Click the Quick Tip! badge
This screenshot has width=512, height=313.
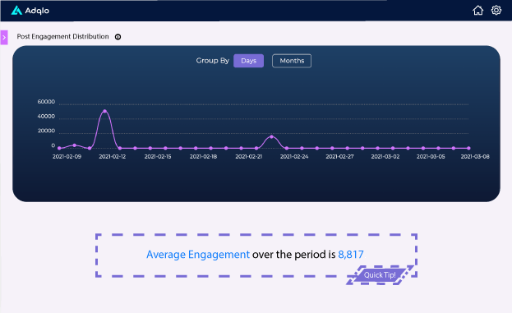(x=380, y=275)
